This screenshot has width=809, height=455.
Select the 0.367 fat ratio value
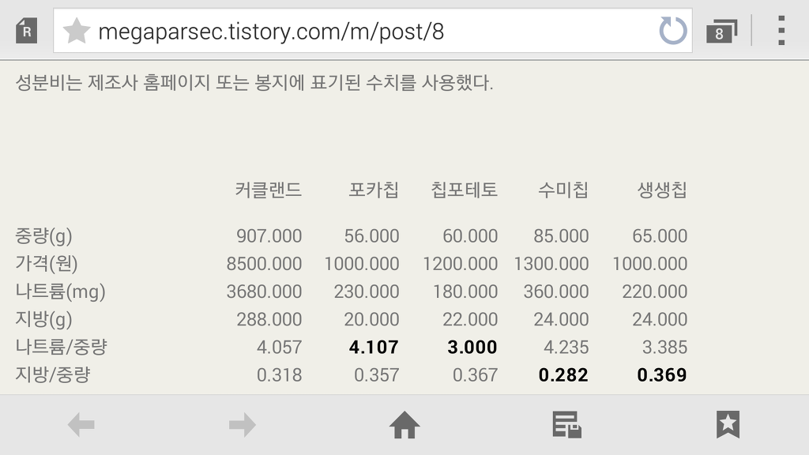pos(475,375)
